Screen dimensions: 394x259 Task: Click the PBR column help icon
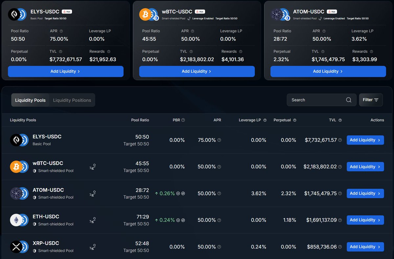183,120
